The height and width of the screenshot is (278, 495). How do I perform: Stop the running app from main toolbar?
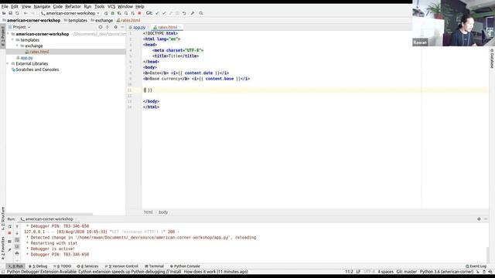139,13
